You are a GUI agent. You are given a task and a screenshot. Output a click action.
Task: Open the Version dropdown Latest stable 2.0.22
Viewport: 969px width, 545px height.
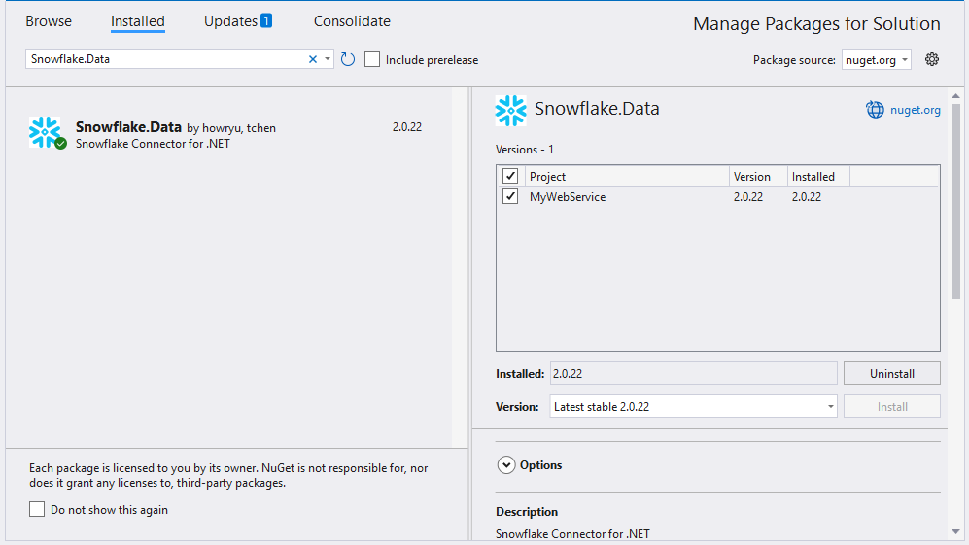[x=694, y=407]
